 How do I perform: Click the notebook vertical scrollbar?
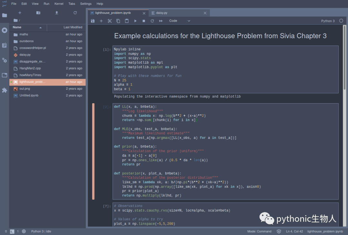pyautogui.click(x=344, y=58)
